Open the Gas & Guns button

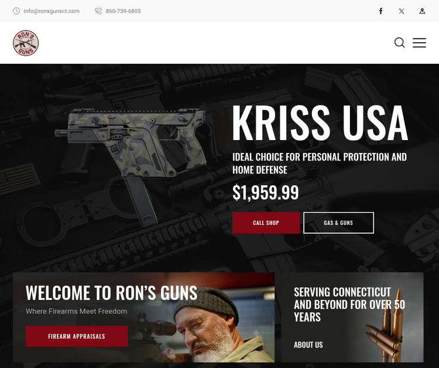point(338,223)
